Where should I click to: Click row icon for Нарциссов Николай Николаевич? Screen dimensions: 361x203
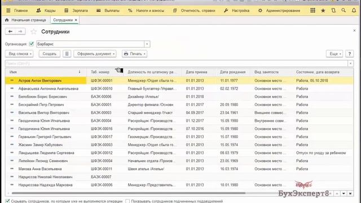(12, 176)
